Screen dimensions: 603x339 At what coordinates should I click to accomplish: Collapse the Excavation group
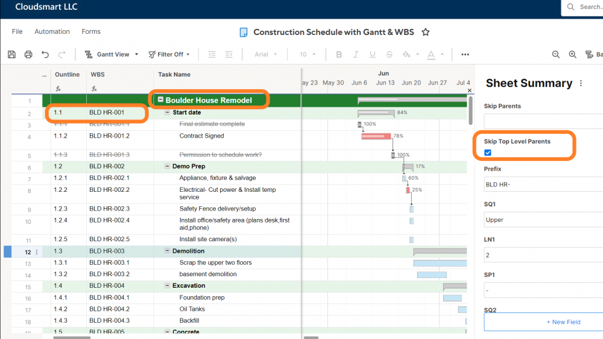pyautogui.click(x=167, y=285)
